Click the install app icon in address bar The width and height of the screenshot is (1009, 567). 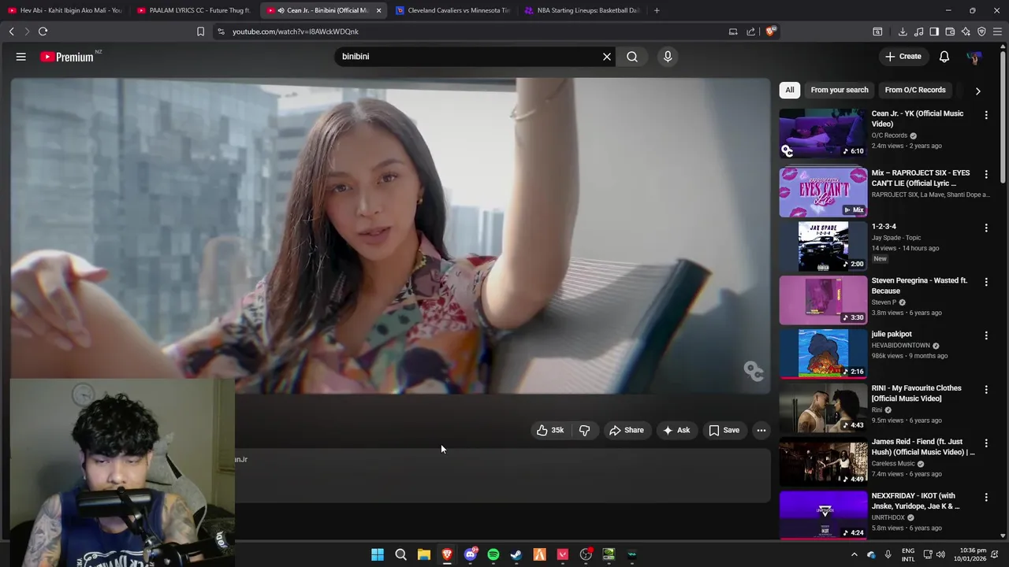pos(733,31)
